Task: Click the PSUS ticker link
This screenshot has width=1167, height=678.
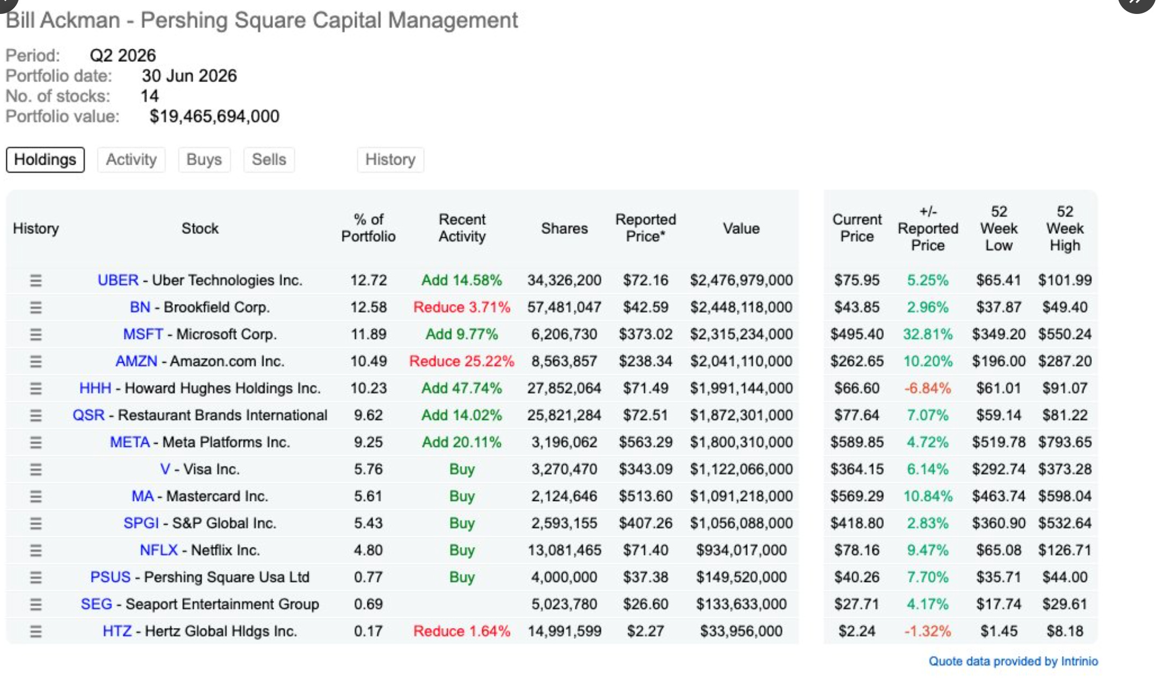Action: pyautogui.click(x=110, y=577)
